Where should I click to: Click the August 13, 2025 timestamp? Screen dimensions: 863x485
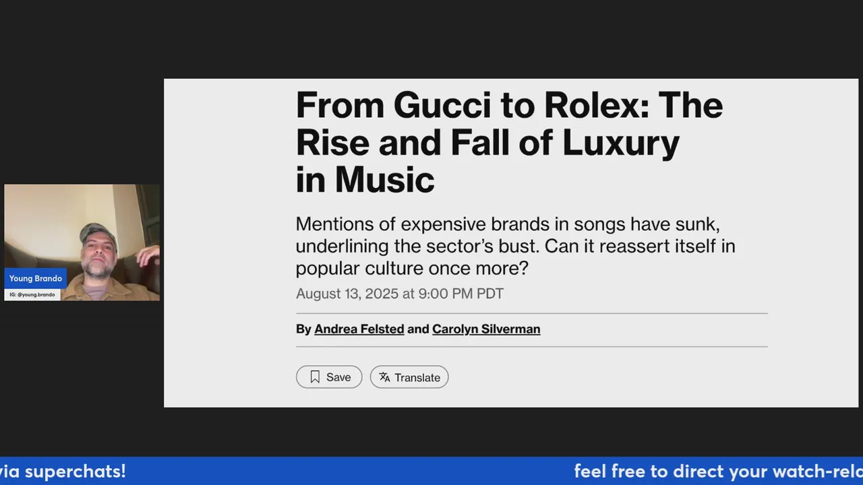coord(400,294)
